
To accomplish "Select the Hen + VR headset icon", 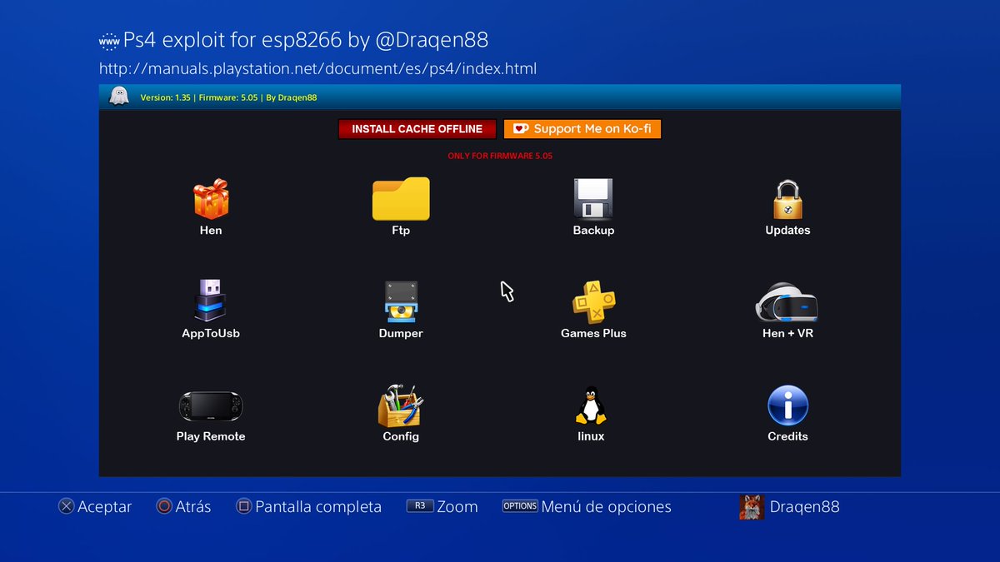I will pyautogui.click(x=787, y=302).
